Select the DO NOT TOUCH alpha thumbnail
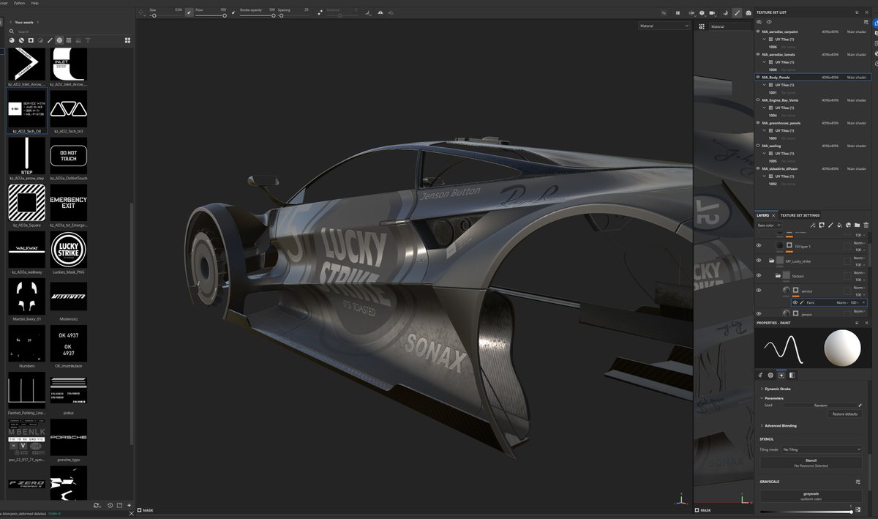Image resolution: width=878 pixels, height=519 pixels. pos(69,154)
